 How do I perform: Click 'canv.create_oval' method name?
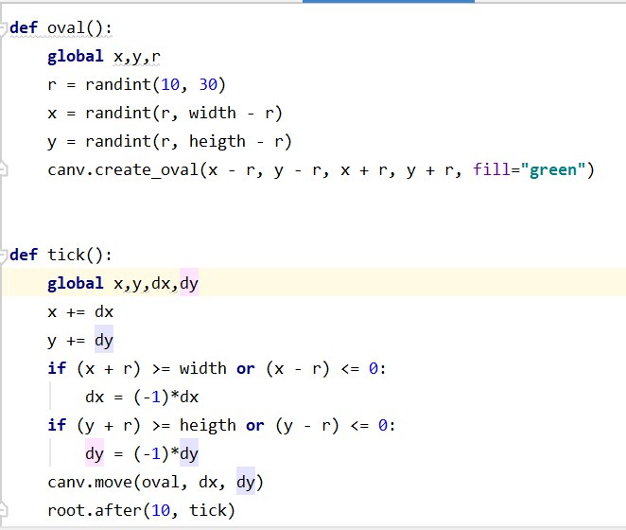coord(123,170)
